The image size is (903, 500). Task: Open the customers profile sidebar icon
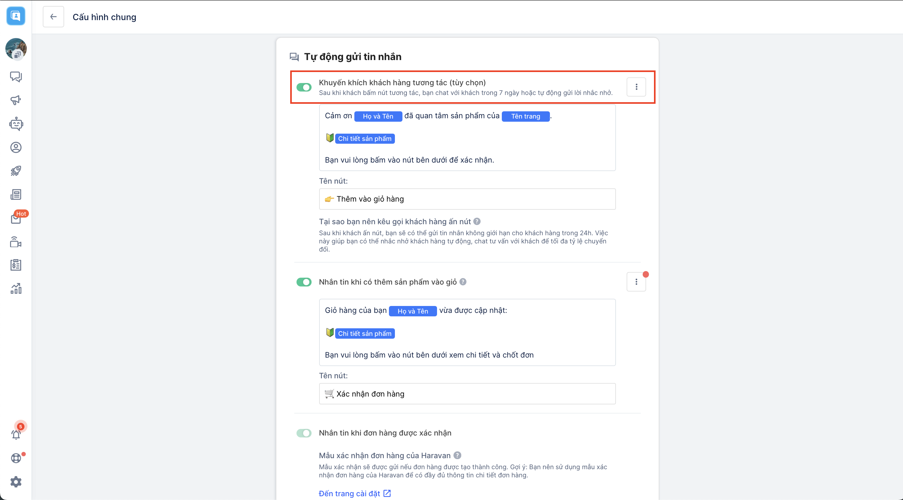click(x=16, y=147)
